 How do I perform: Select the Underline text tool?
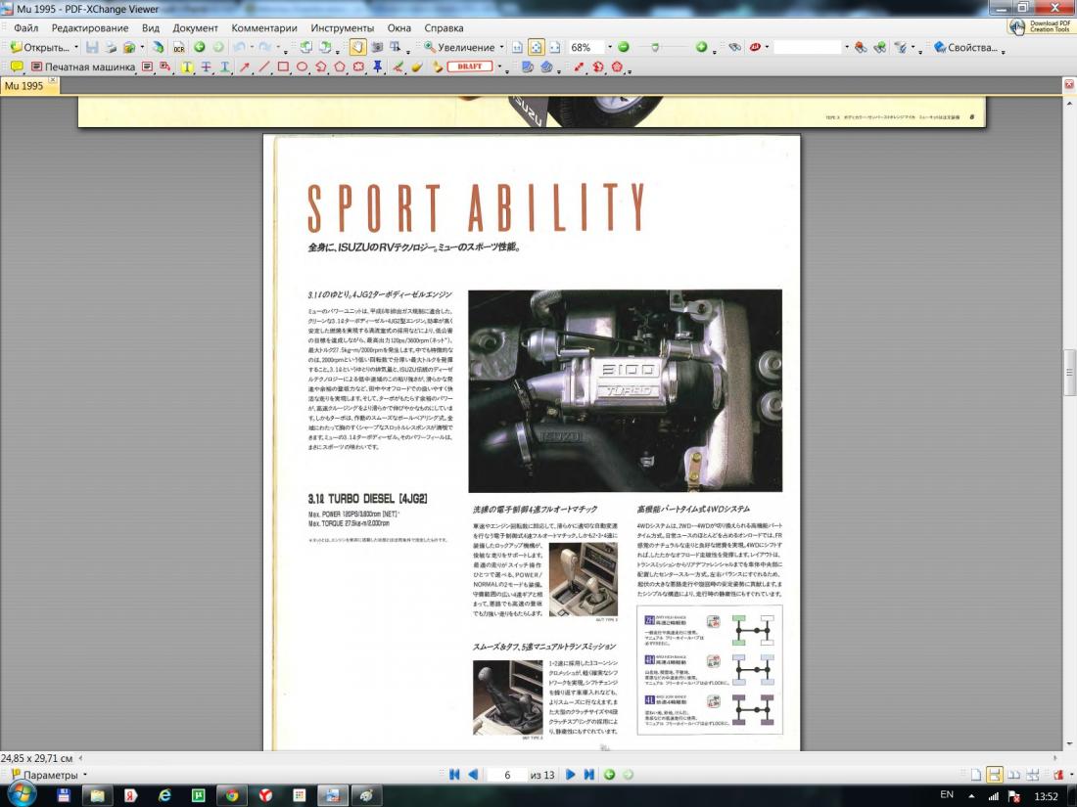click(x=224, y=67)
